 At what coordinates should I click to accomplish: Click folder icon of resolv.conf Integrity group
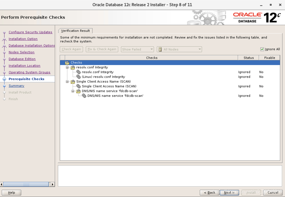[x=73, y=67]
